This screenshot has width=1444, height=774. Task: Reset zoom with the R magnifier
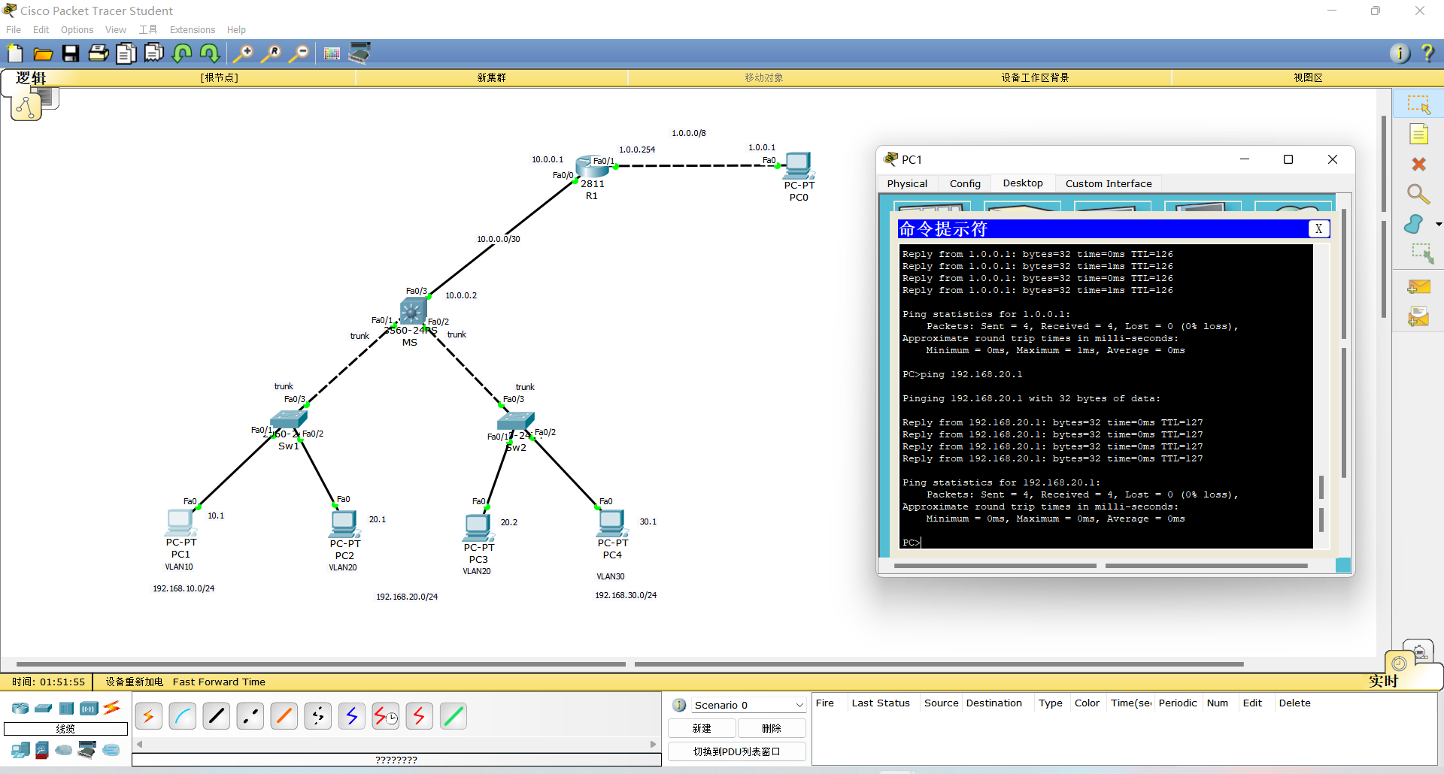[271, 53]
